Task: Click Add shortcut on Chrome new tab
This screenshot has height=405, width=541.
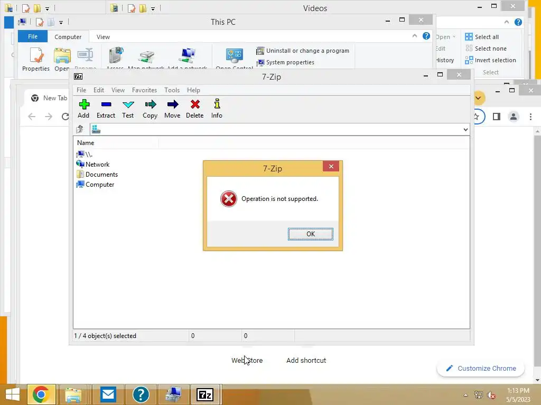Action: [306, 360]
